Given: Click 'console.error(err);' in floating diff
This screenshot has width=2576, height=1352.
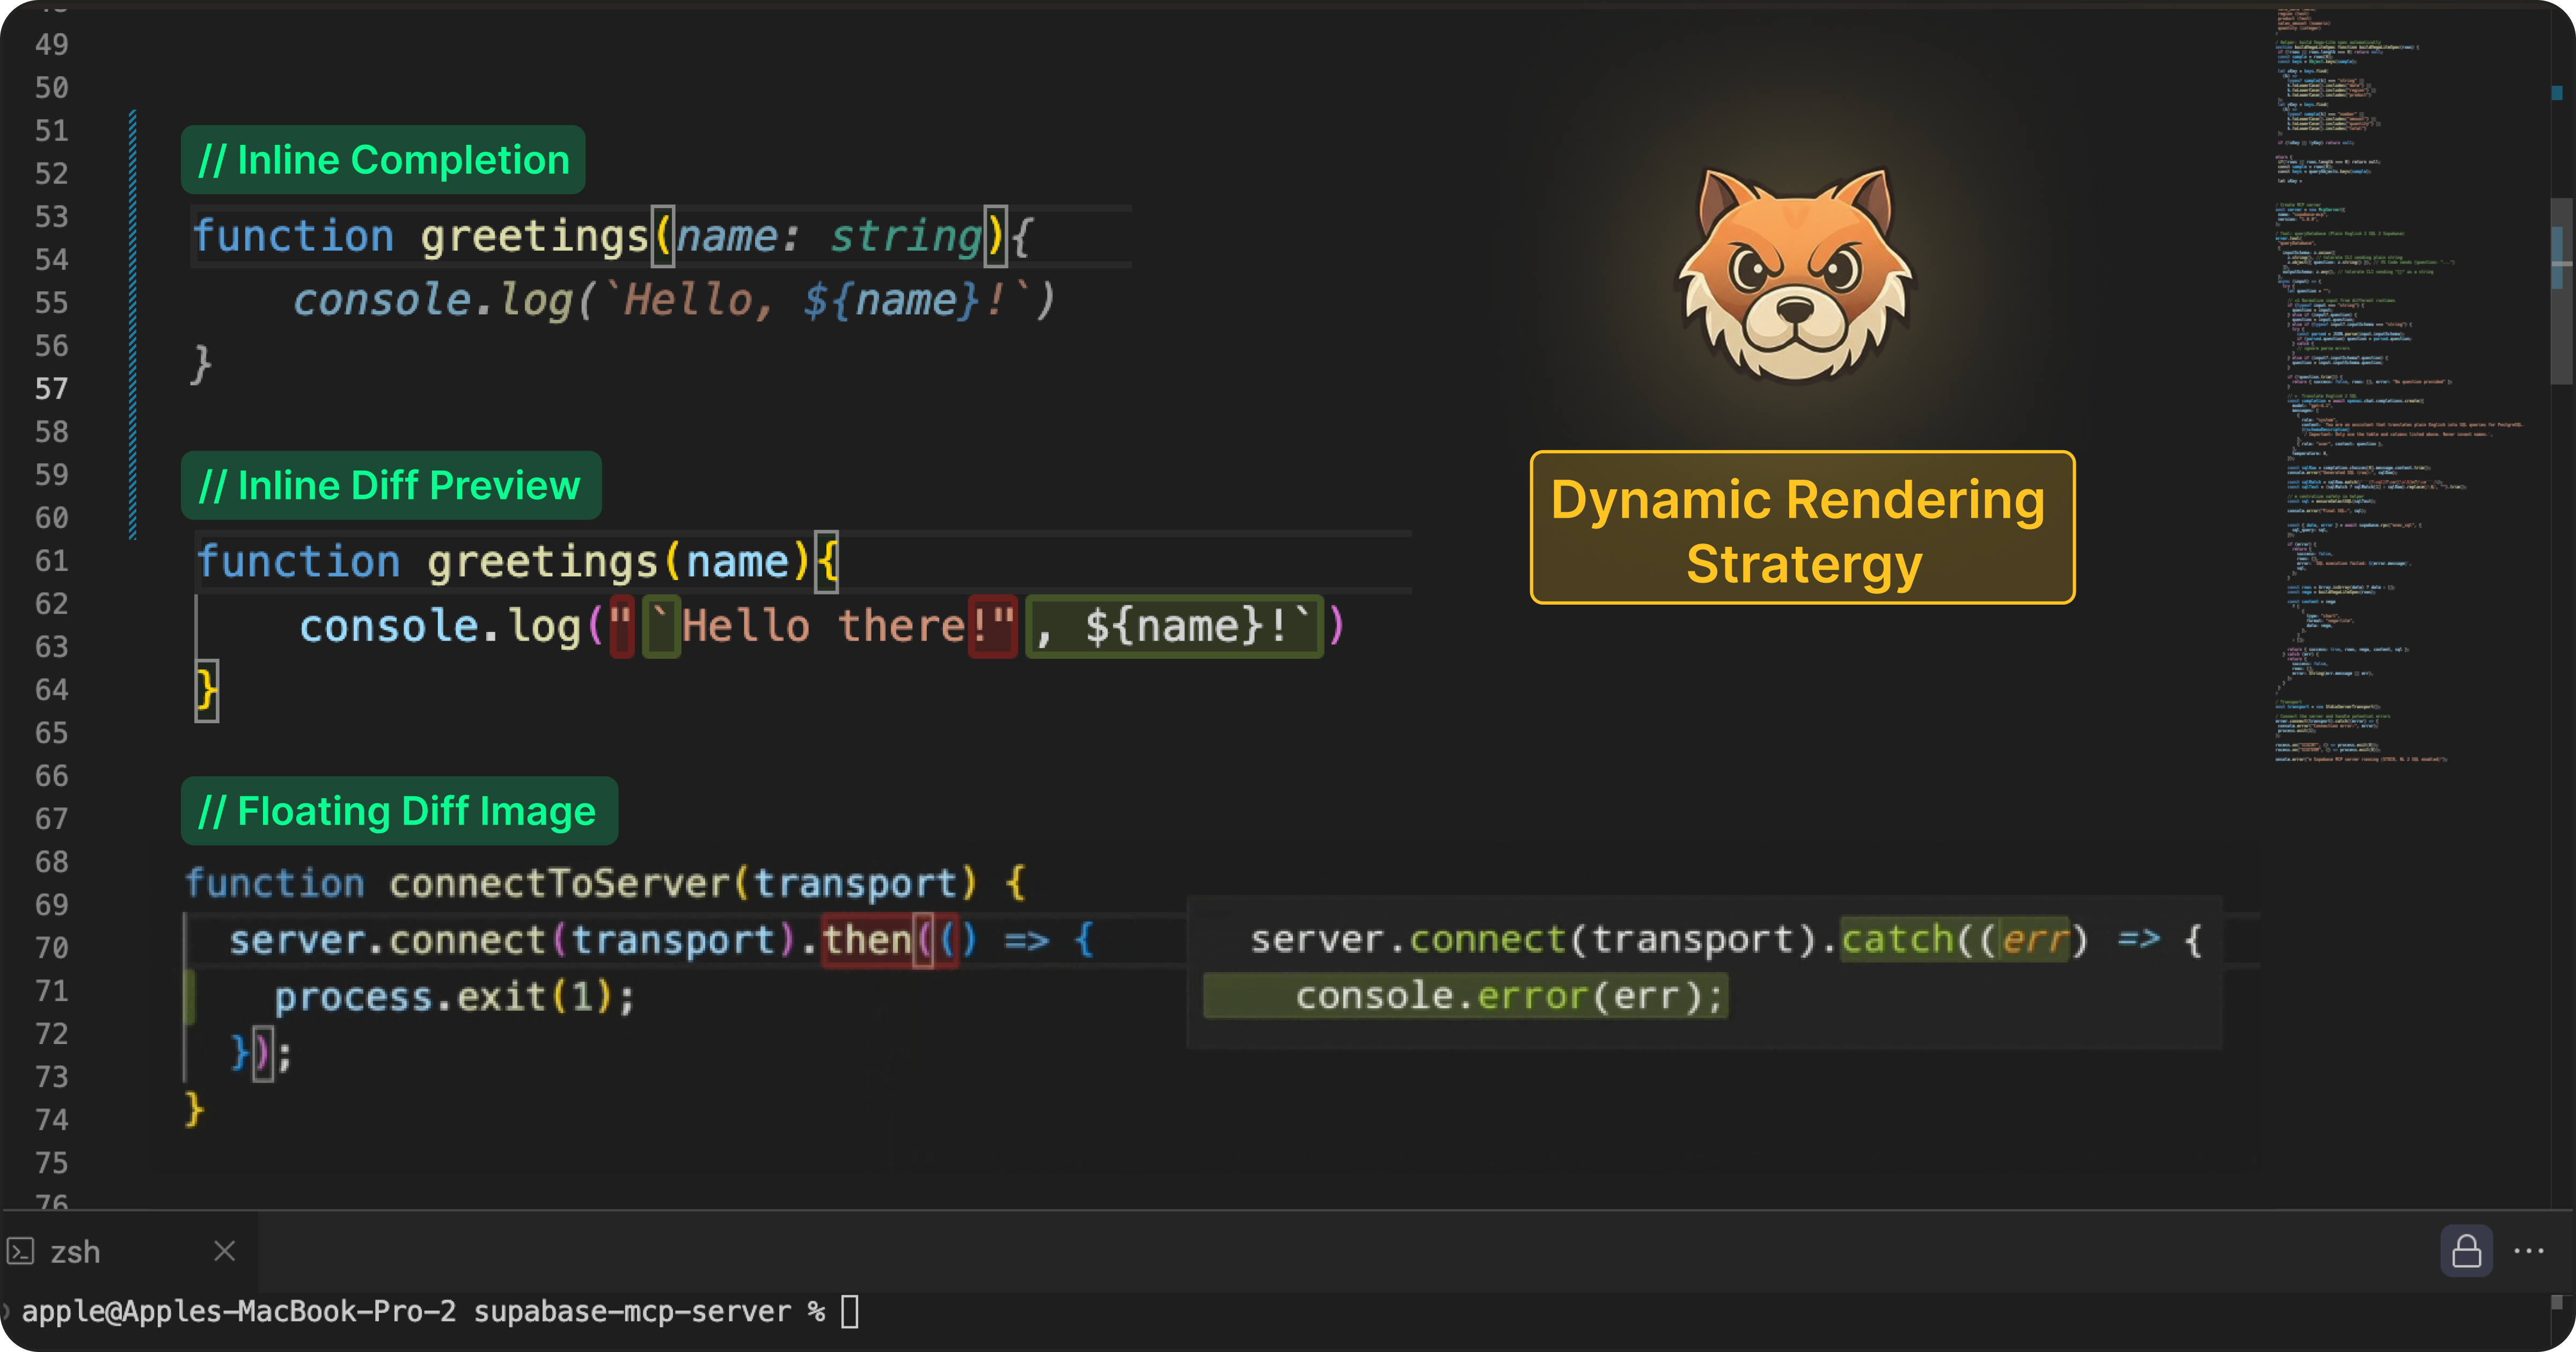Looking at the screenshot, I should click(1510, 996).
